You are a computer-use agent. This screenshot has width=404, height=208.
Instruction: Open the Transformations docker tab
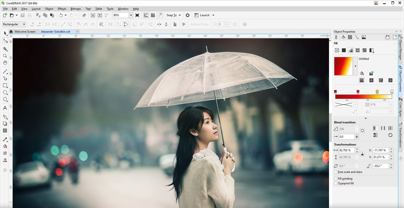[401, 136]
